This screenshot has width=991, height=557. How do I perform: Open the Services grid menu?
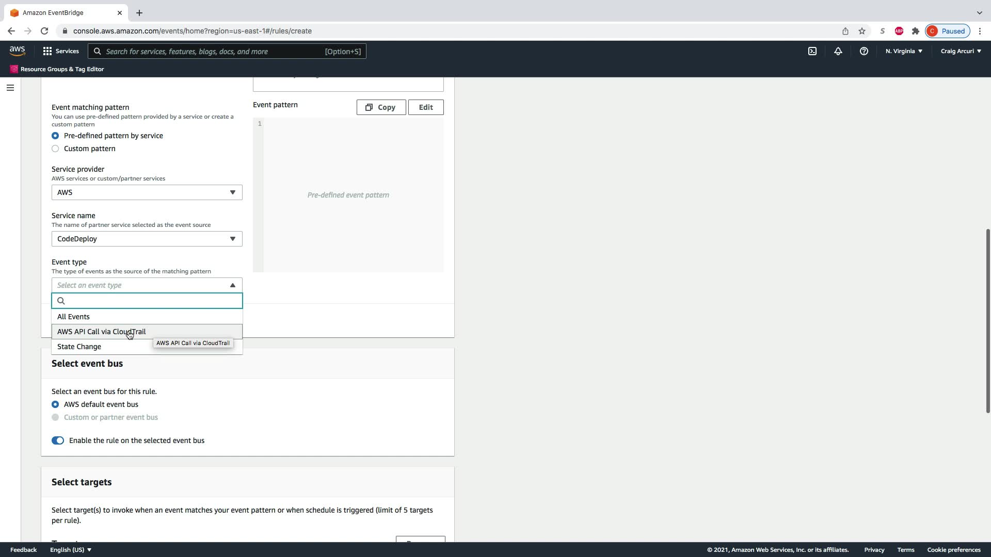pos(60,51)
